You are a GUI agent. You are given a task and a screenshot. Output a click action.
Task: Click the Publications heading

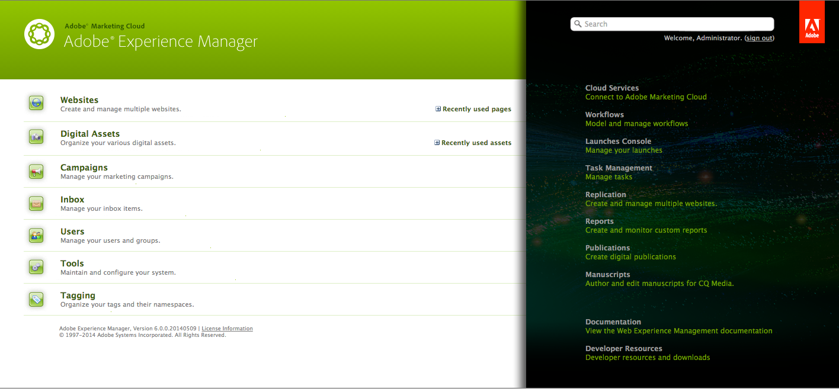coord(607,248)
